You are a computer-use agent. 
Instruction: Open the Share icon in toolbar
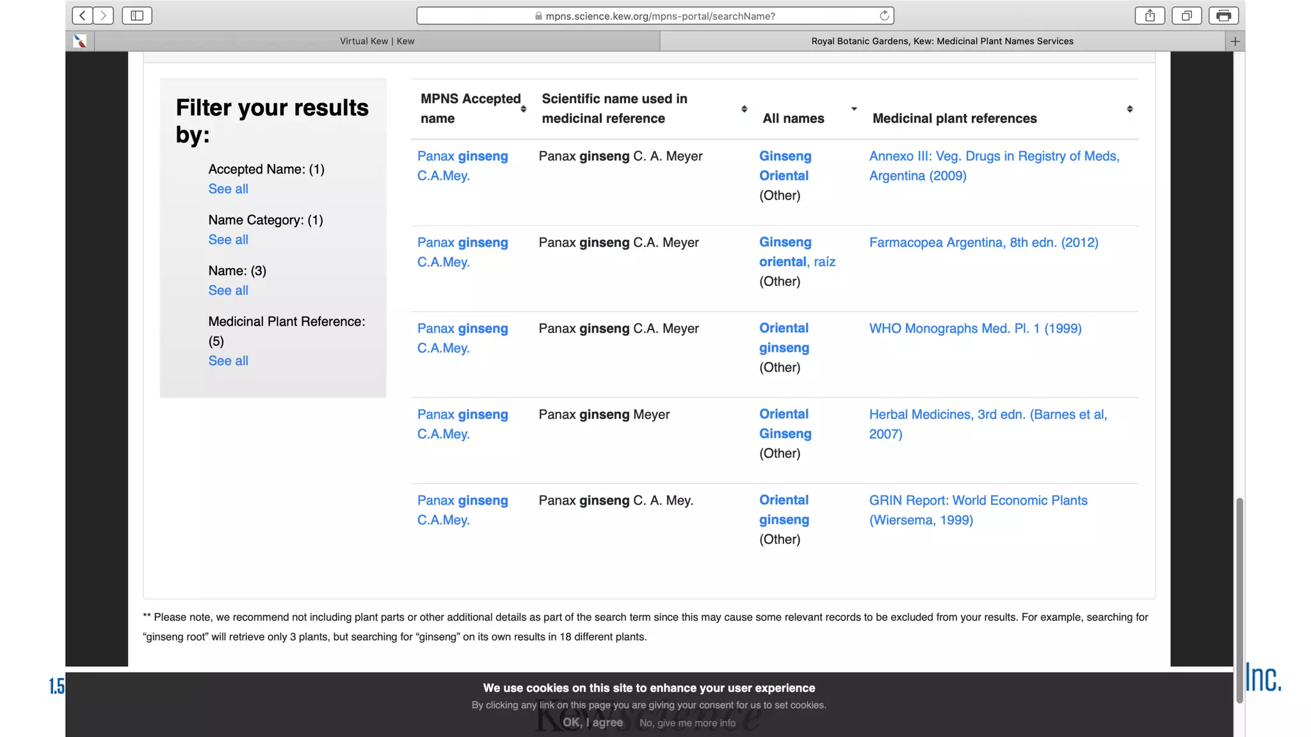pyautogui.click(x=1150, y=15)
